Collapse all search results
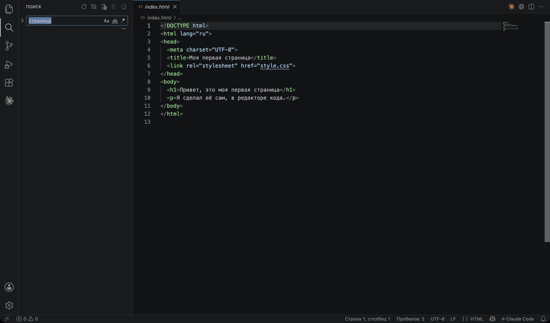 click(124, 7)
